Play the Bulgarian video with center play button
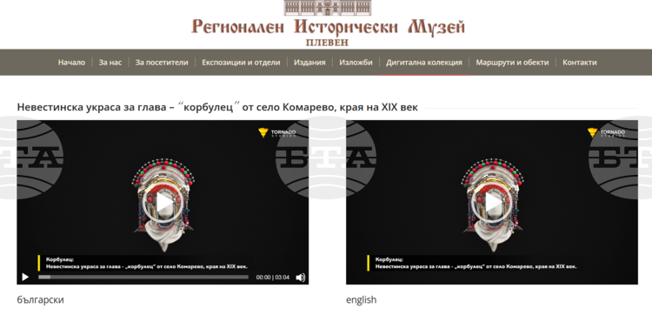 coord(163,203)
